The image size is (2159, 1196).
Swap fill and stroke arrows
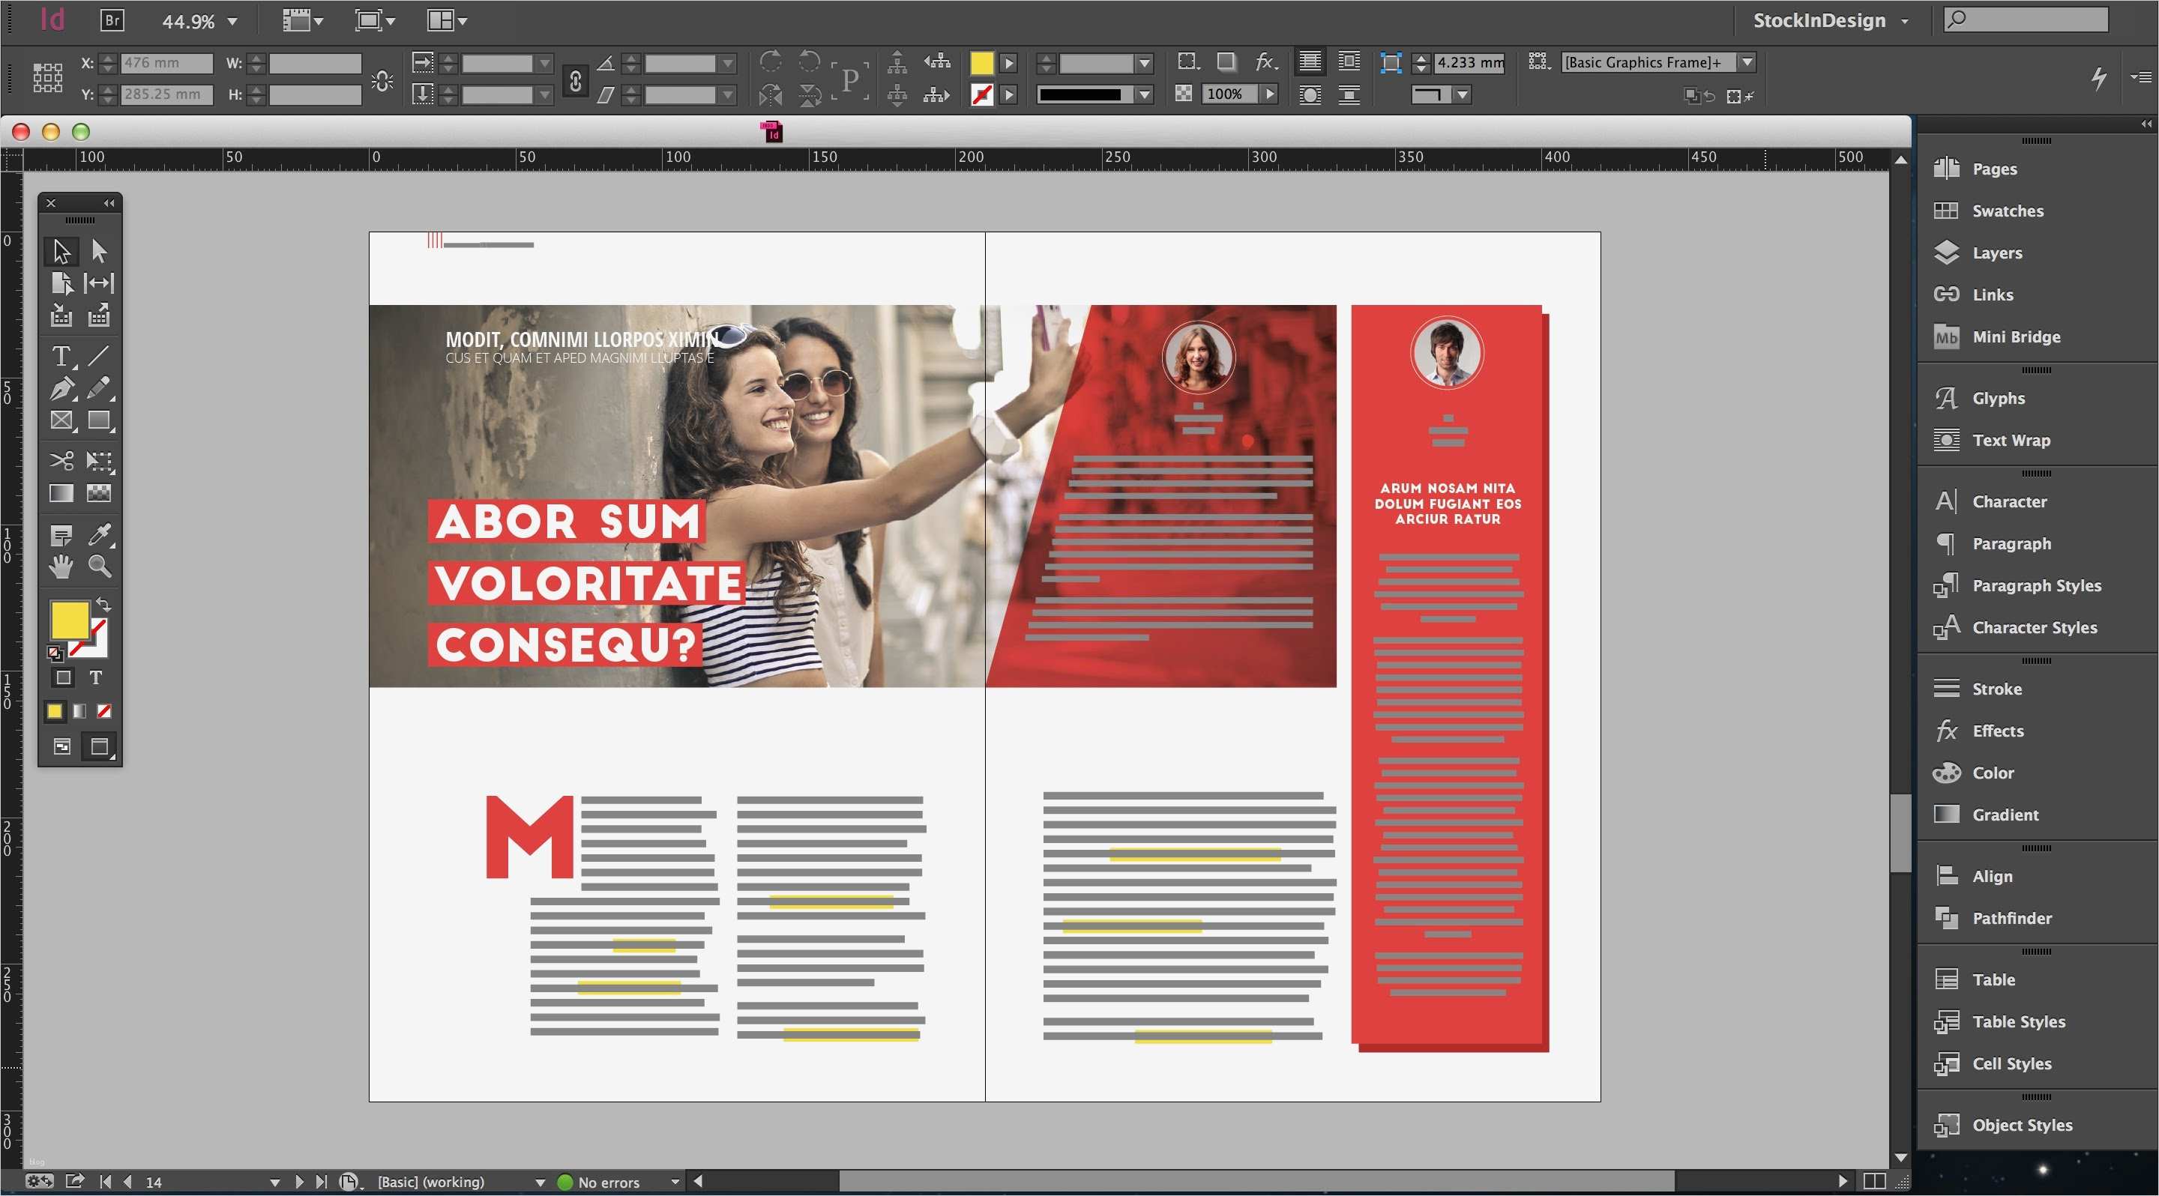(104, 604)
